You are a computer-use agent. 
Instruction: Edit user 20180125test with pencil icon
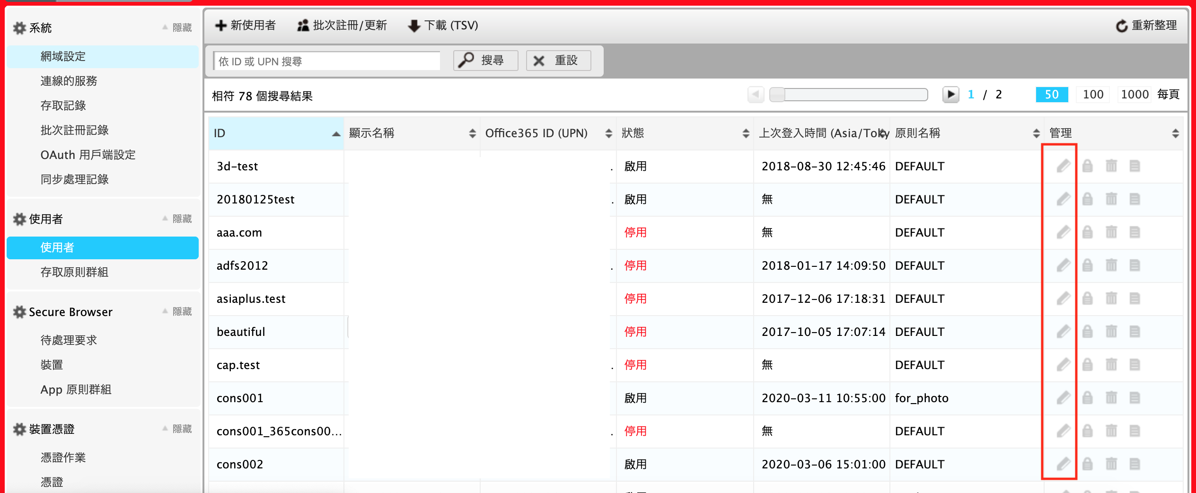pos(1063,199)
